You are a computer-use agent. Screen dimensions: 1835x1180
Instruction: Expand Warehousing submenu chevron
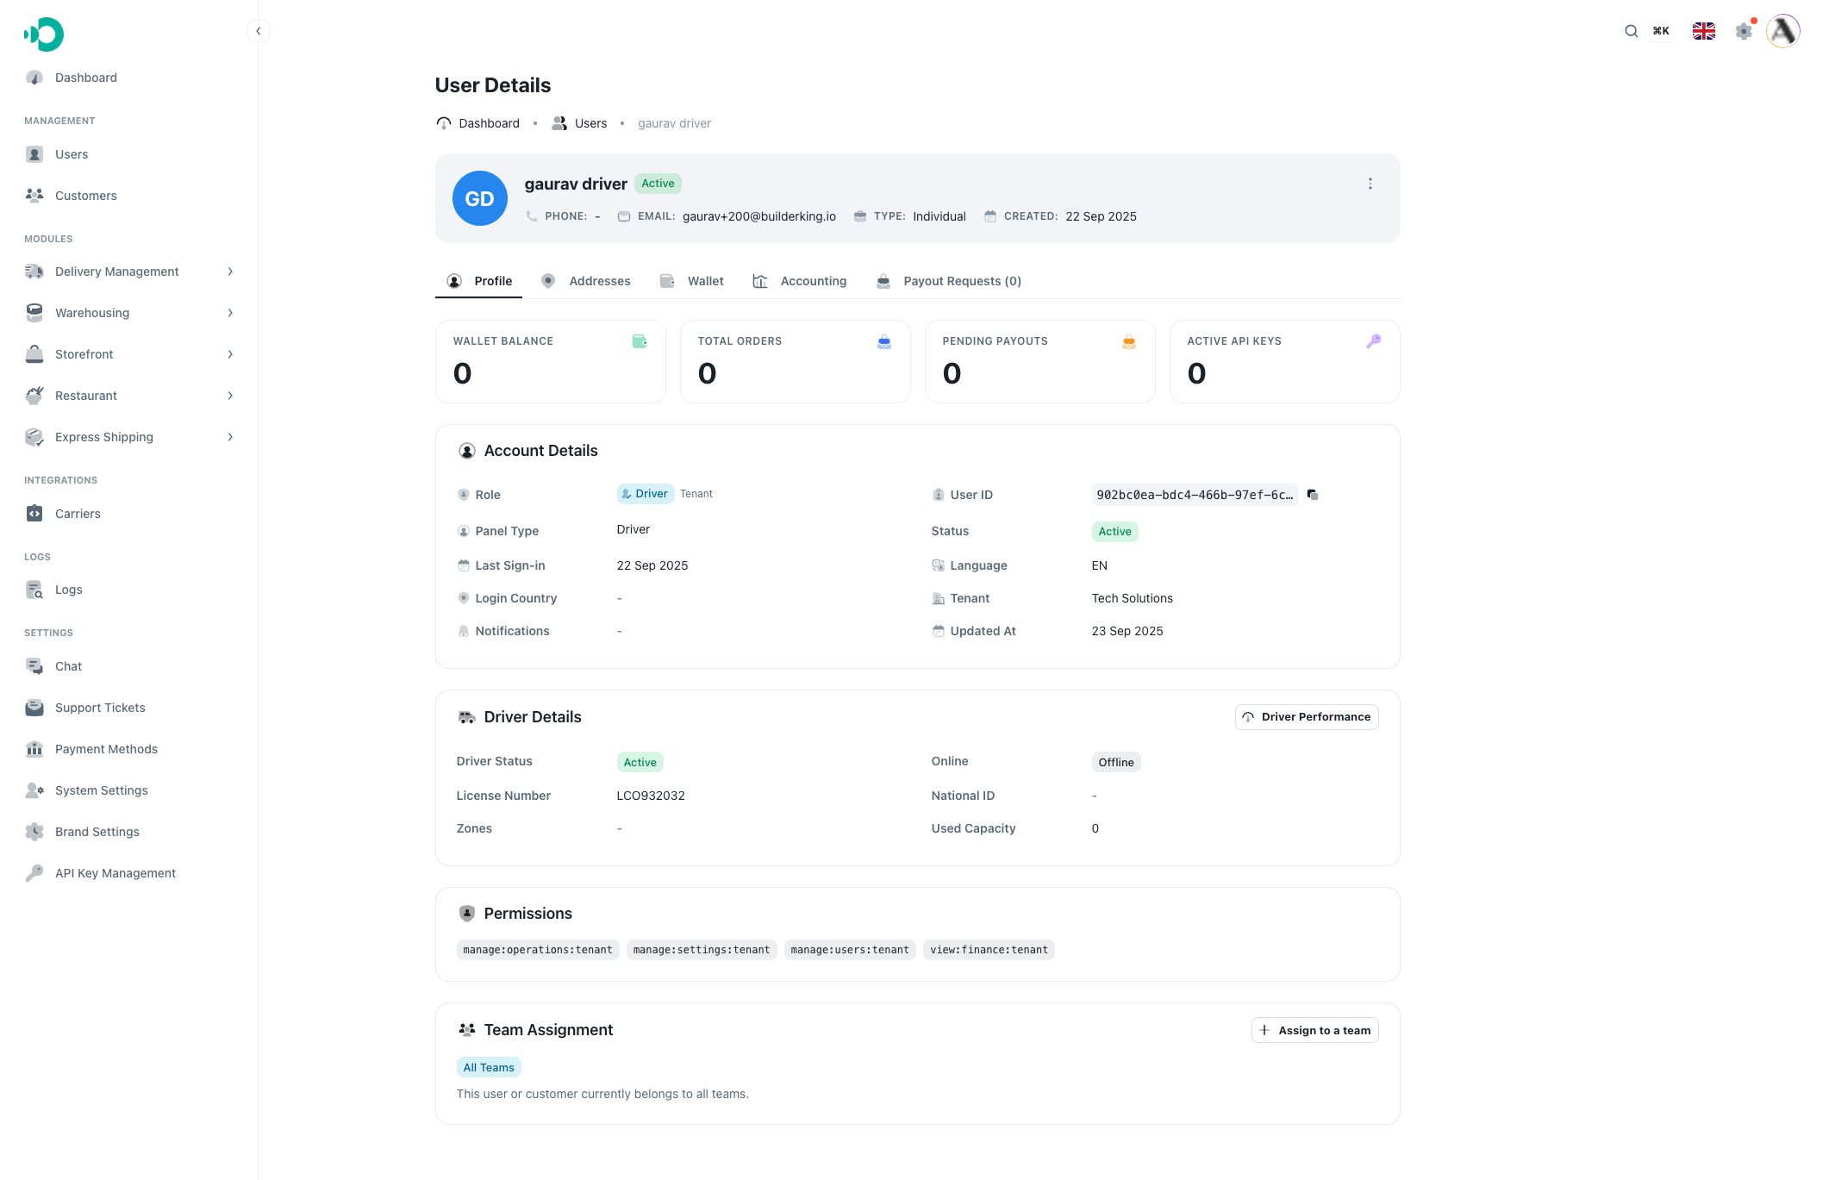coord(230,313)
